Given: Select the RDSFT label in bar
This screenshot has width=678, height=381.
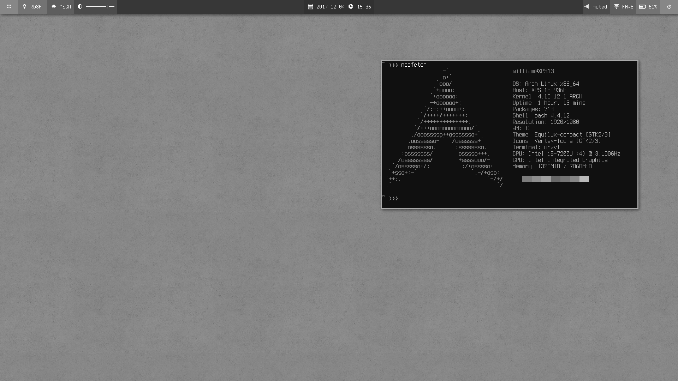Looking at the screenshot, I should pyautogui.click(x=37, y=7).
